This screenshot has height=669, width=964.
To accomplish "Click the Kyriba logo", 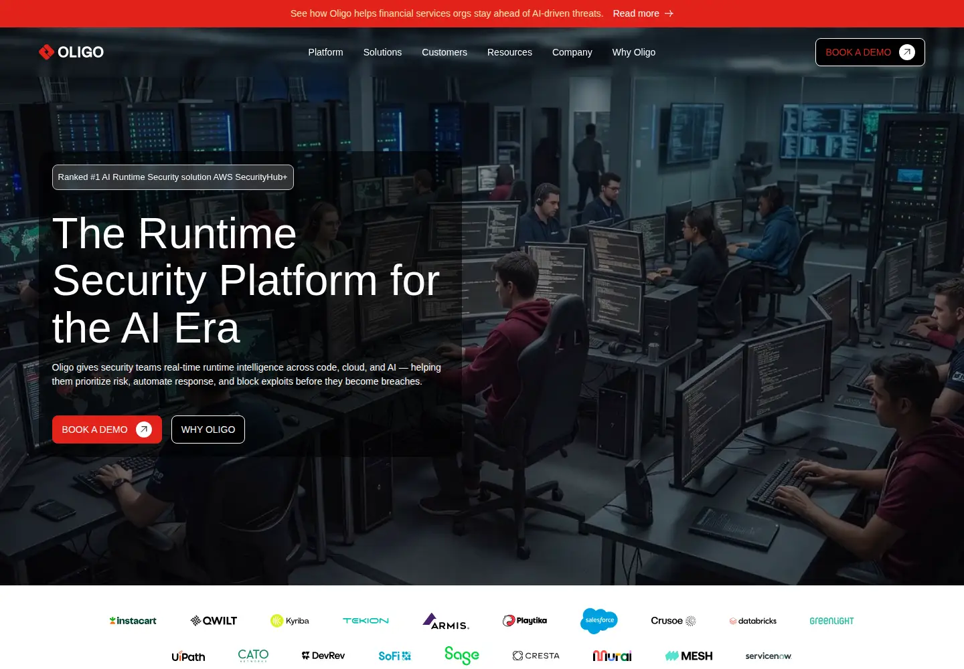I will [x=289, y=621].
